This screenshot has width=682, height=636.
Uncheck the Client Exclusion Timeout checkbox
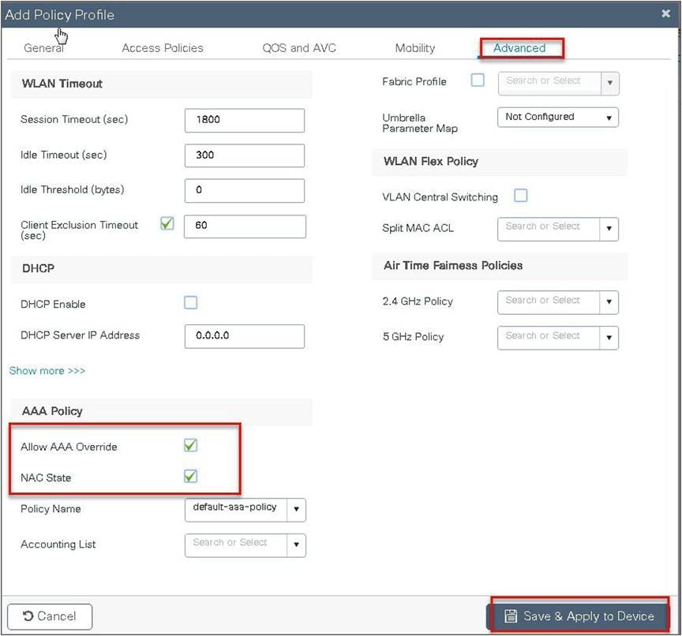pos(166,223)
